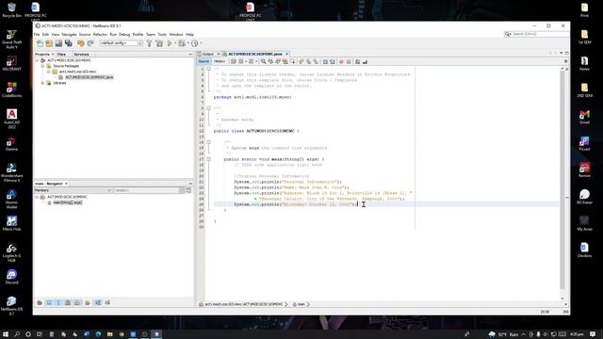Click the Clean and Build Project icon
This screenshot has height=339, width=603.
click(x=159, y=43)
